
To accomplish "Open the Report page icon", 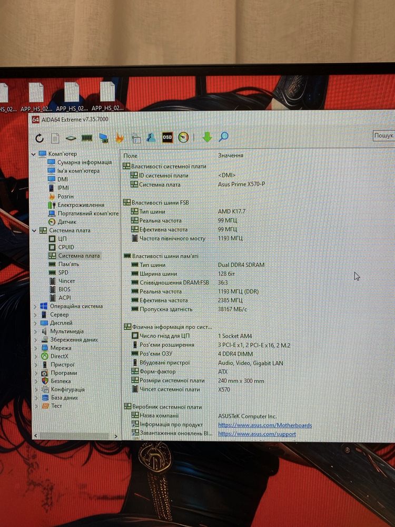I will (x=55, y=138).
